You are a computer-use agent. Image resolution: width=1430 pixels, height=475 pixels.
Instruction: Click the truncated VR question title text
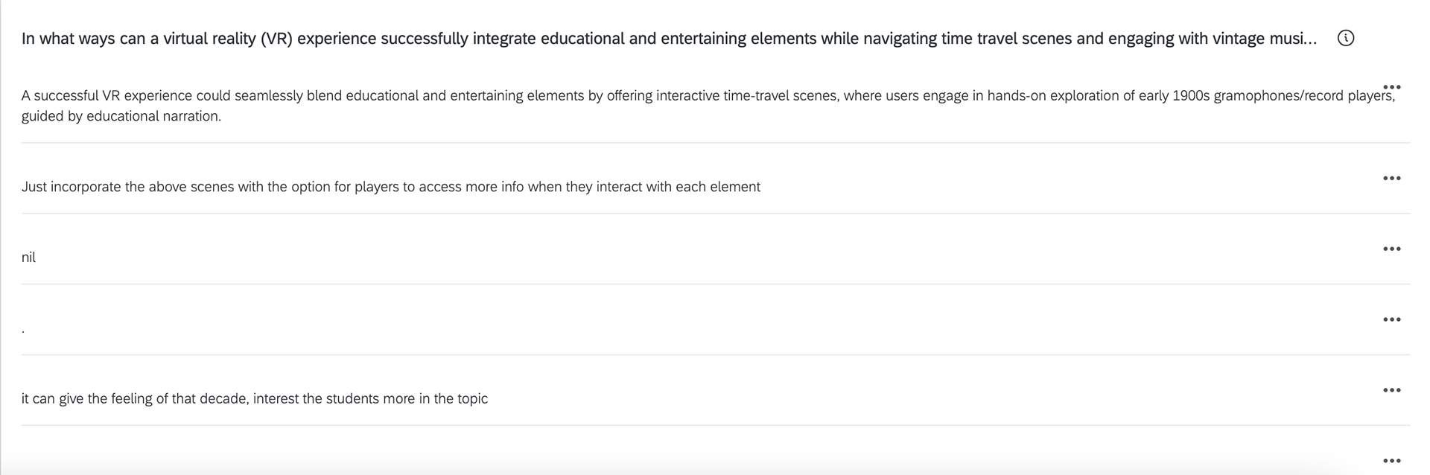669,39
